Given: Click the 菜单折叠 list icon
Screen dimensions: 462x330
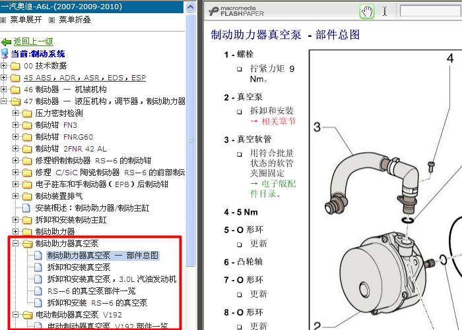Looking at the screenshot, I should click(52, 20).
